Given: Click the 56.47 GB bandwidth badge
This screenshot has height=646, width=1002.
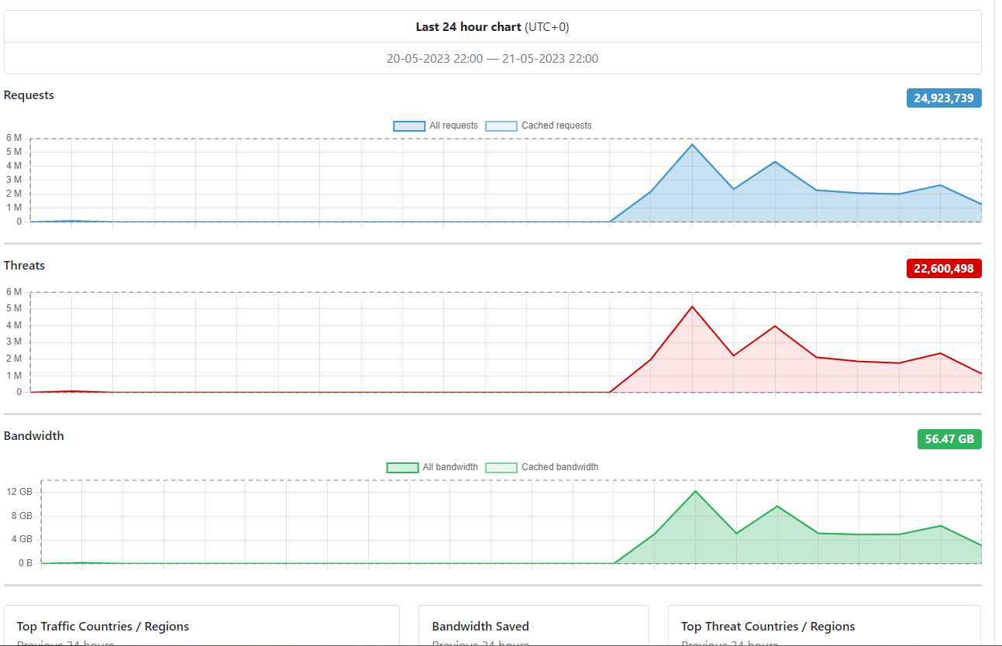Looking at the screenshot, I should (x=949, y=439).
